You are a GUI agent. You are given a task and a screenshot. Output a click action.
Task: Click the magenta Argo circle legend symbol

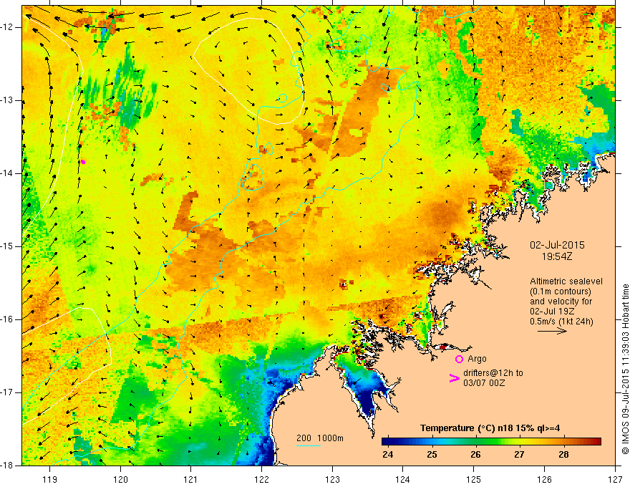click(459, 359)
